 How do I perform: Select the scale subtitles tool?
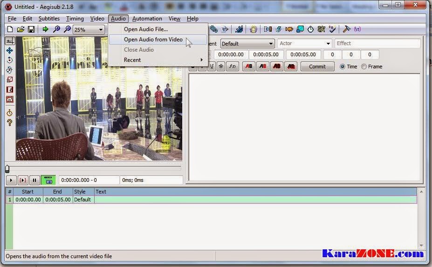point(10,80)
